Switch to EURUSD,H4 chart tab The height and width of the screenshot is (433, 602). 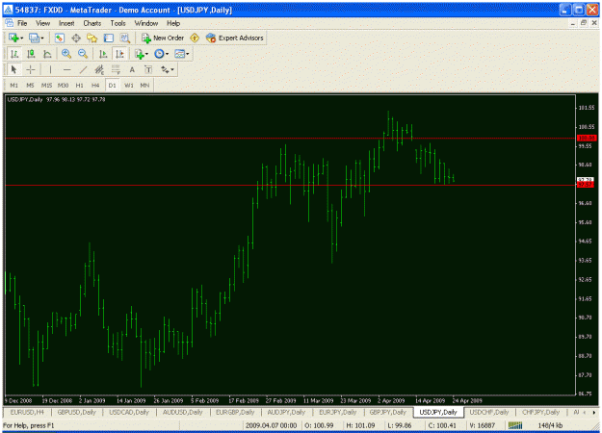(x=27, y=412)
